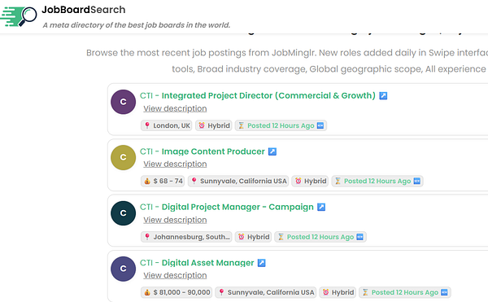Click NEW badge icon on Image Content Producer posted tag
Viewport: 488px width, 302px height.
[417, 181]
